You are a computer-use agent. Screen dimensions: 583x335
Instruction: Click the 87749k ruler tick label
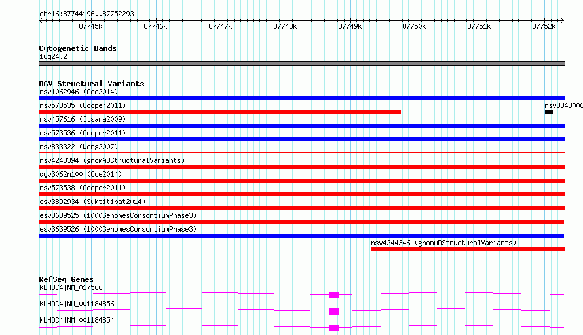350,26
